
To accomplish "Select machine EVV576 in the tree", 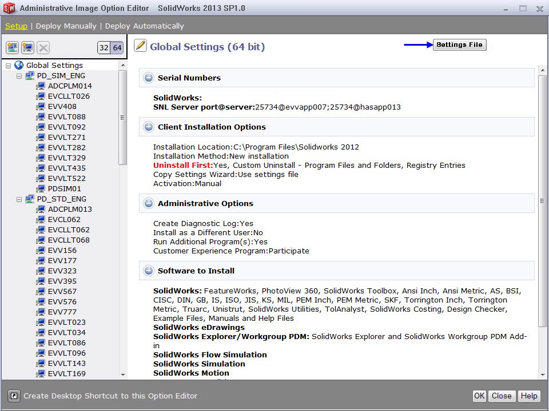I will [x=62, y=301].
